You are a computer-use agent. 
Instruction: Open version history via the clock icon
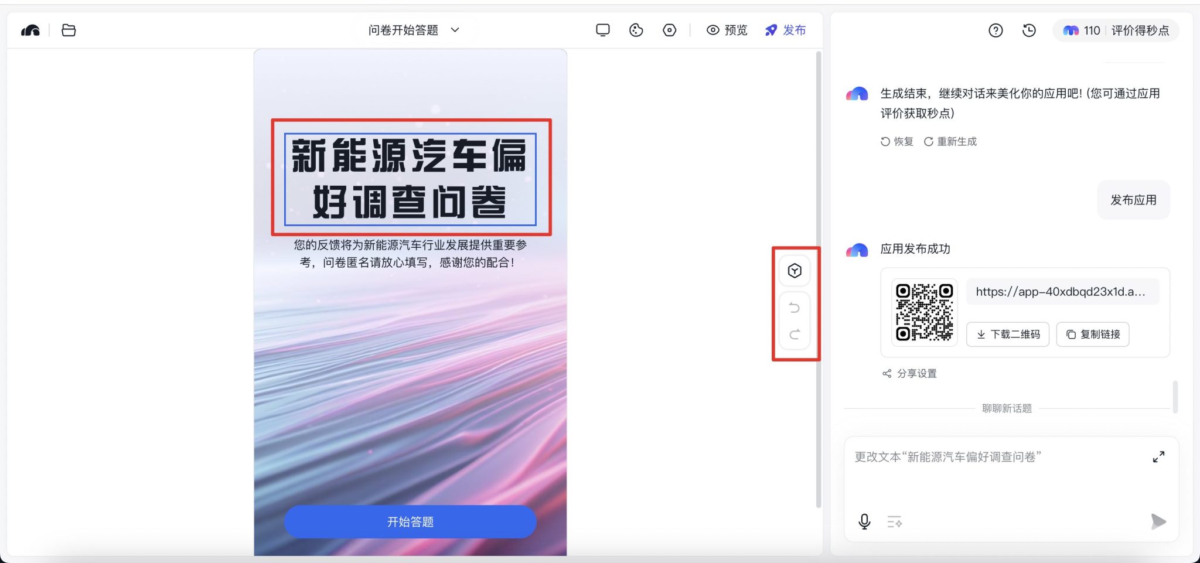1029,30
